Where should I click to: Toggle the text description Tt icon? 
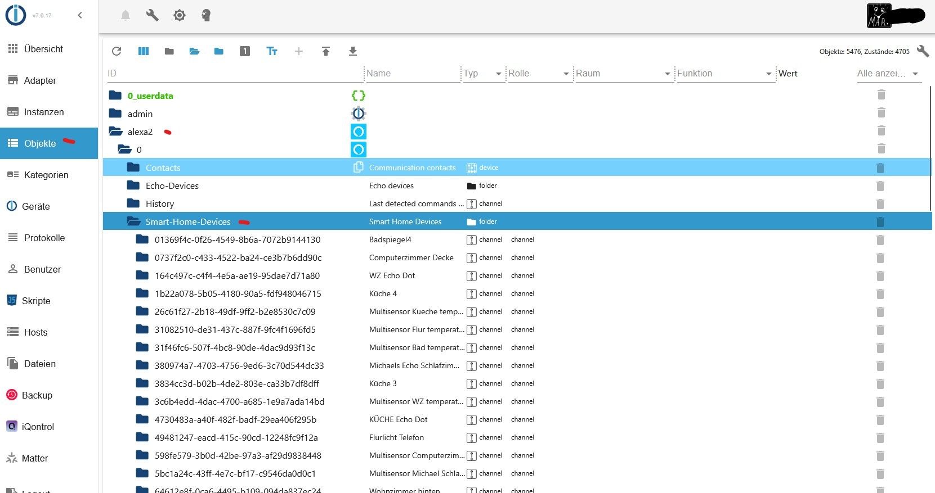(272, 51)
